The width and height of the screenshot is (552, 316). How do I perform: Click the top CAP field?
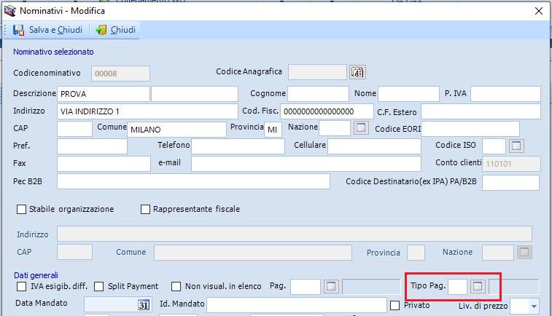pyautogui.click(x=74, y=129)
